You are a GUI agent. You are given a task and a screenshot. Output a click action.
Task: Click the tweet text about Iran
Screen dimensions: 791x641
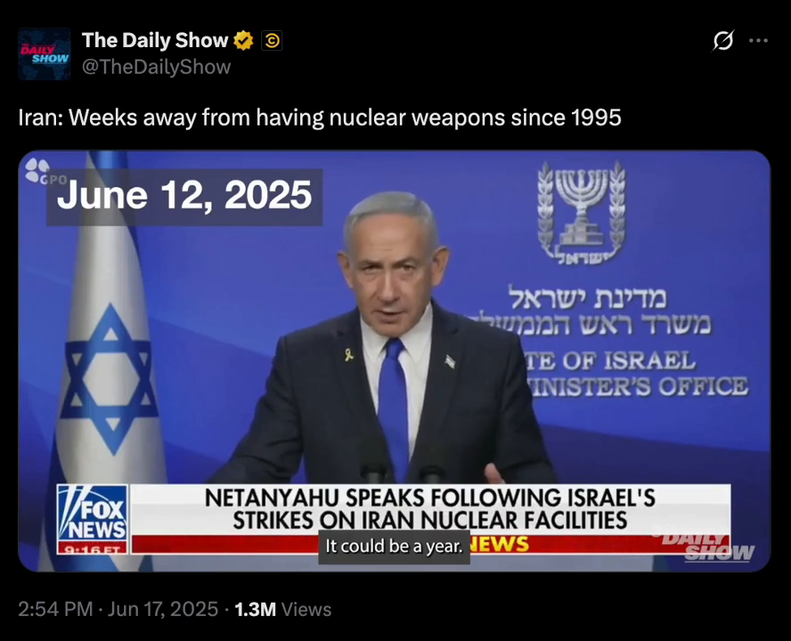click(x=319, y=118)
